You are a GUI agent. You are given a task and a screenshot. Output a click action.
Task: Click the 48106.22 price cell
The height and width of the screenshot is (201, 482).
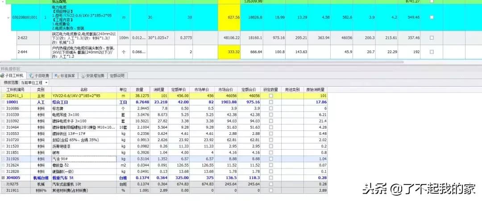pos(229,38)
